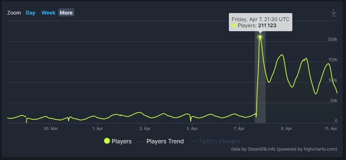
Task: Click the 50k y-axis label
Action: [x=334, y=100]
